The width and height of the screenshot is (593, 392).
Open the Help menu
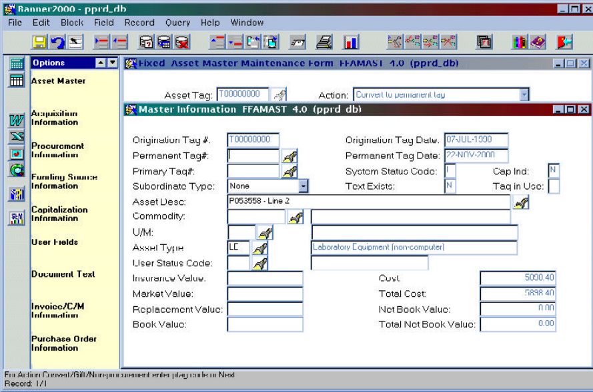tap(210, 23)
